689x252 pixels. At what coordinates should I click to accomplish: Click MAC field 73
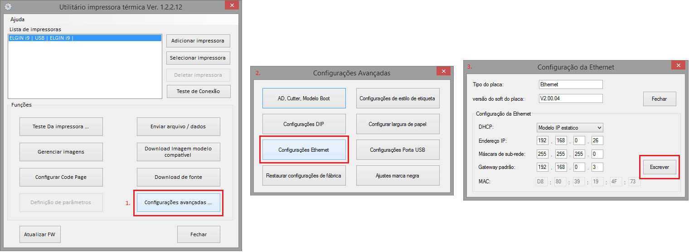tap(634, 182)
